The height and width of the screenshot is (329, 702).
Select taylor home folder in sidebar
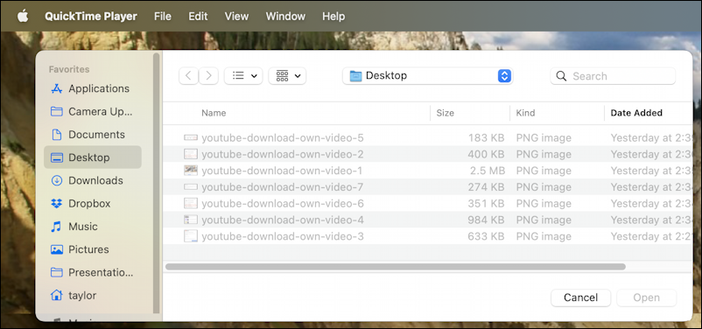93,296
